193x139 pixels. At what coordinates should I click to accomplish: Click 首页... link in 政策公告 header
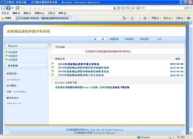[179, 59]
